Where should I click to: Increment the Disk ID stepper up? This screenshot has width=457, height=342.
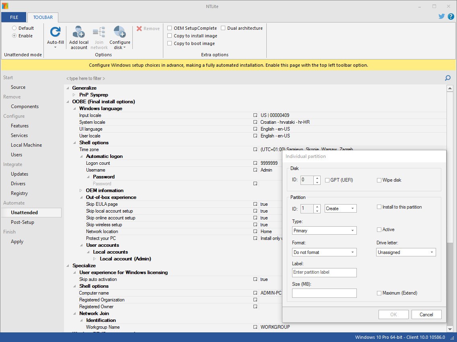click(317, 178)
